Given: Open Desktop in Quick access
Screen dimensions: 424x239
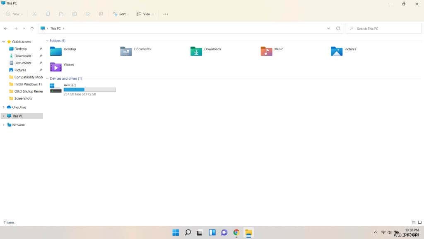Looking at the screenshot, I should click(21, 49).
